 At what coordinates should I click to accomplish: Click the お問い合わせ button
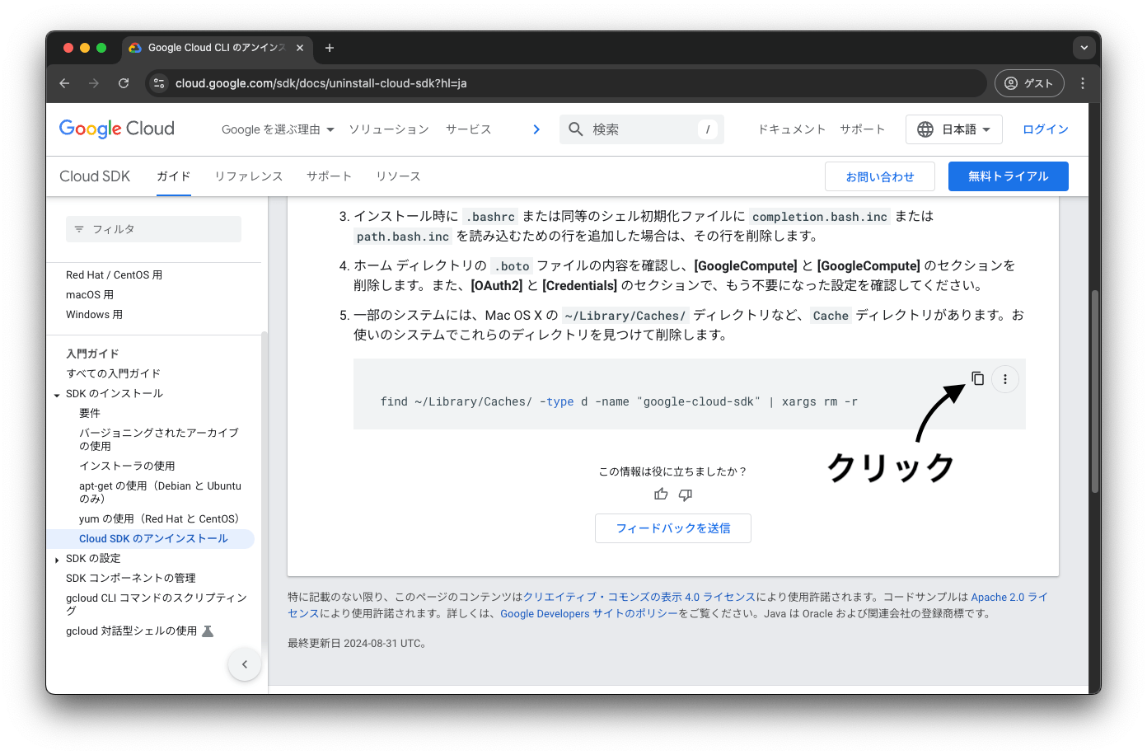[x=880, y=176]
